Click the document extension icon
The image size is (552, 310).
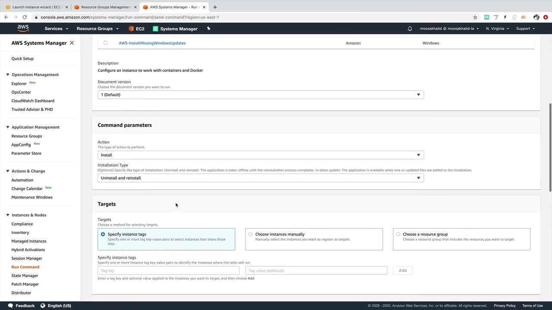514,17
